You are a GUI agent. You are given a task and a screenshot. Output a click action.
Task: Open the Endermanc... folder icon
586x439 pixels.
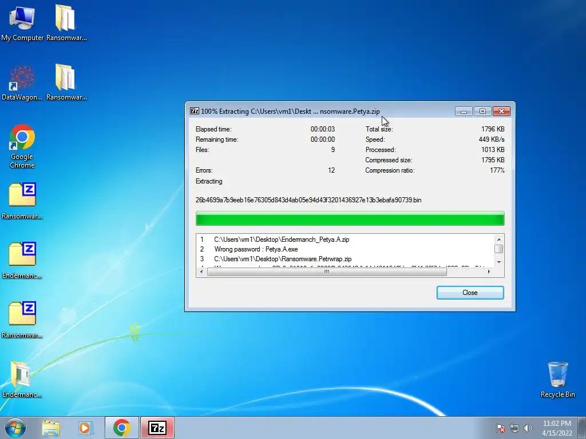point(22,380)
